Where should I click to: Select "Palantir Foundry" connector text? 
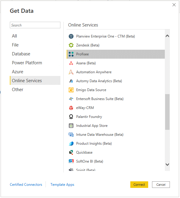pos(89,117)
